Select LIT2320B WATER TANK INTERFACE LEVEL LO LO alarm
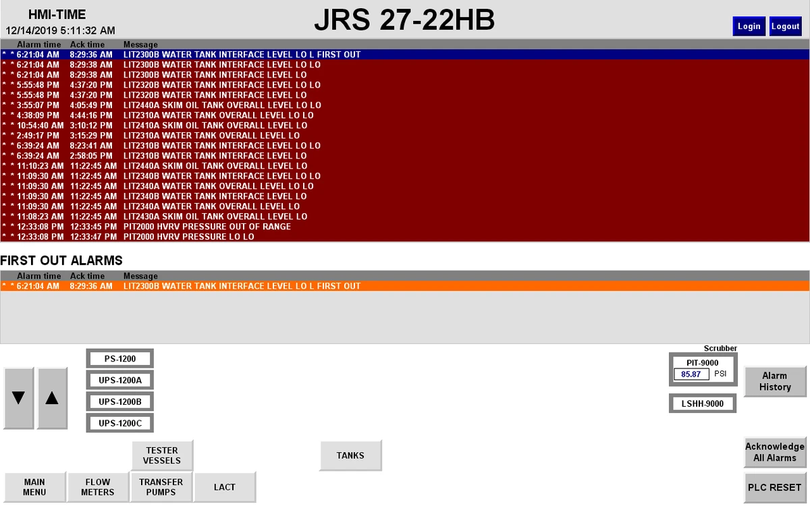 (x=405, y=85)
